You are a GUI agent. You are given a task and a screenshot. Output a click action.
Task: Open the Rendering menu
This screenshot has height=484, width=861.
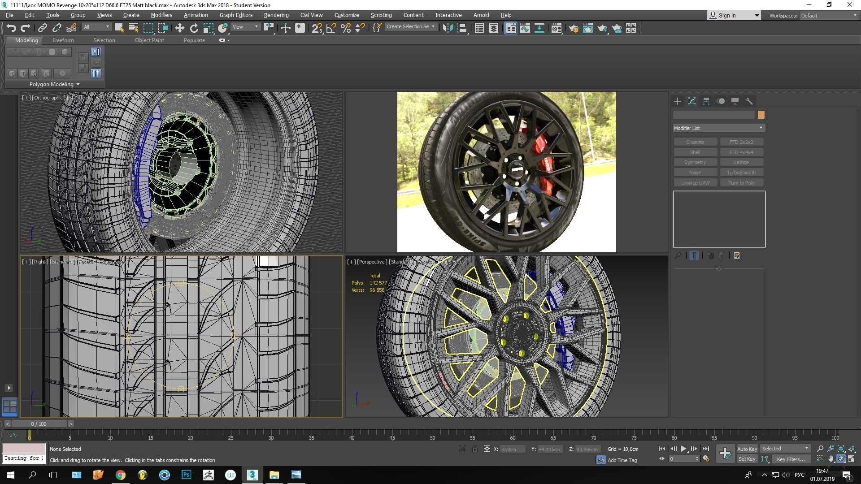tap(276, 15)
